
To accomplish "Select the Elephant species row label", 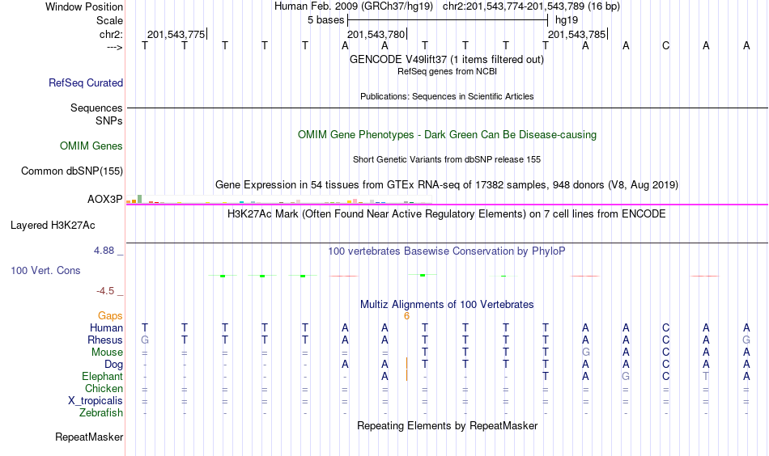I will pos(102,376).
